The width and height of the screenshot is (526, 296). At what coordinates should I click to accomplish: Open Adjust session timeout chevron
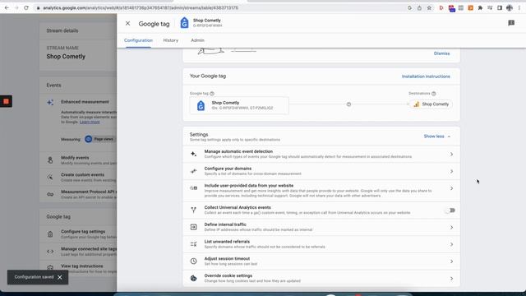point(451,261)
